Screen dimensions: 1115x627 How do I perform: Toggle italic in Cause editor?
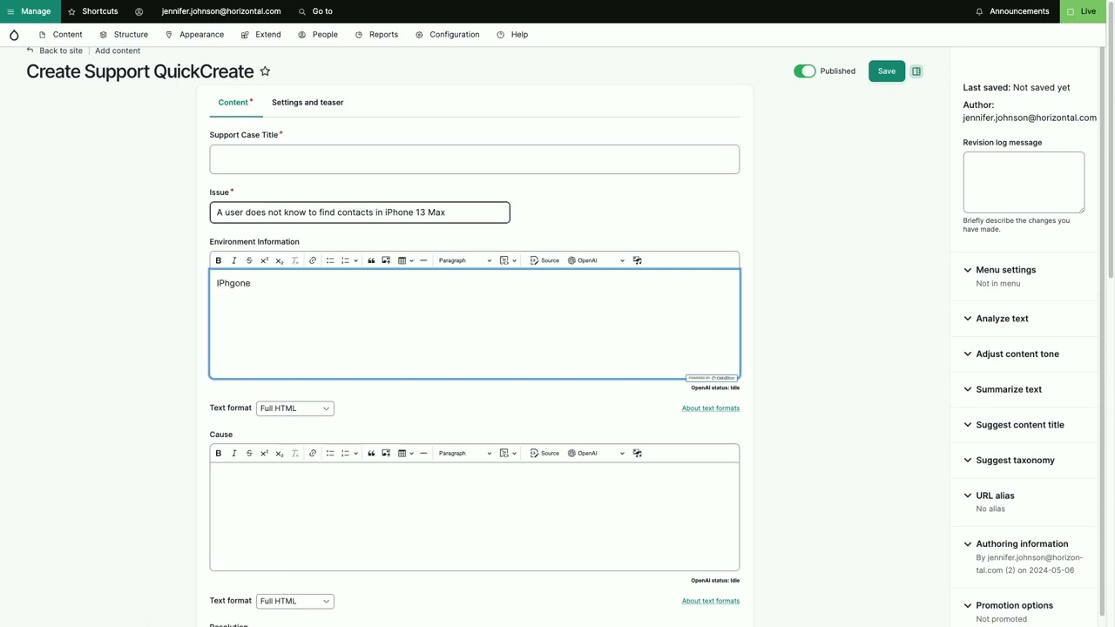coord(233,453)
